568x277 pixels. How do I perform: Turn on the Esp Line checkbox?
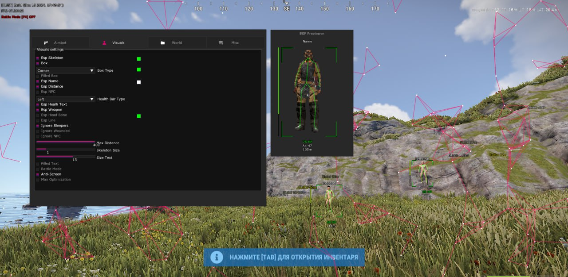pyautogui.click(x=38, y=120)
